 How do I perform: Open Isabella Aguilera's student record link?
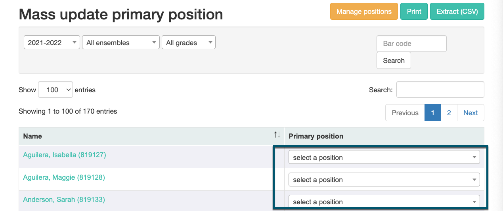65,155
